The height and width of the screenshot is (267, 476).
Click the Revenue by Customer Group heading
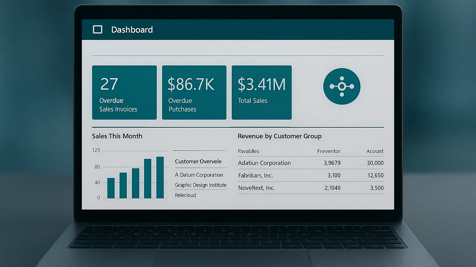[x=280, y=136]
